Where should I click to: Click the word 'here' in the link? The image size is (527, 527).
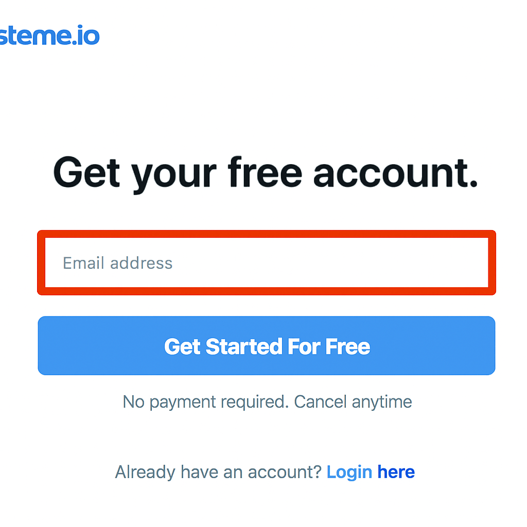[396, 471]
